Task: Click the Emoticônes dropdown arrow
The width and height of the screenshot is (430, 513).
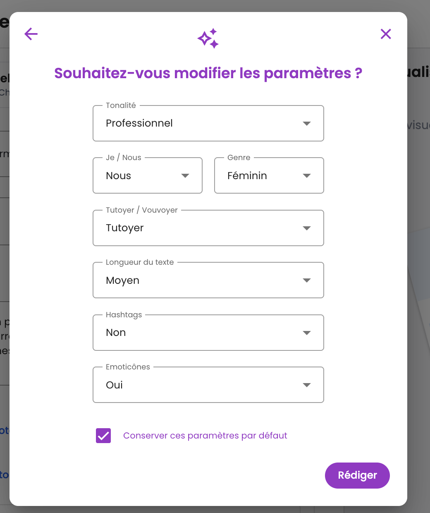Action: (x=307, y=385)
